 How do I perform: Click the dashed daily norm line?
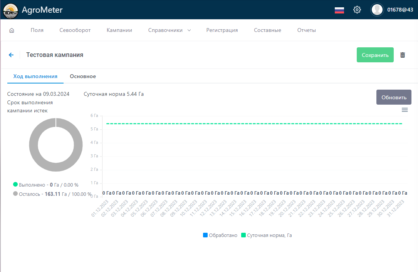[x=254, y=123]
